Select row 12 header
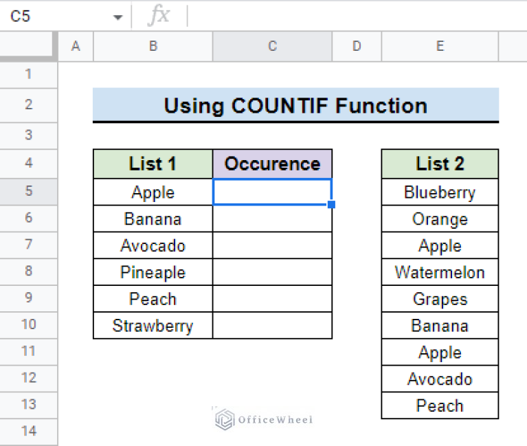 coord(29,378)
